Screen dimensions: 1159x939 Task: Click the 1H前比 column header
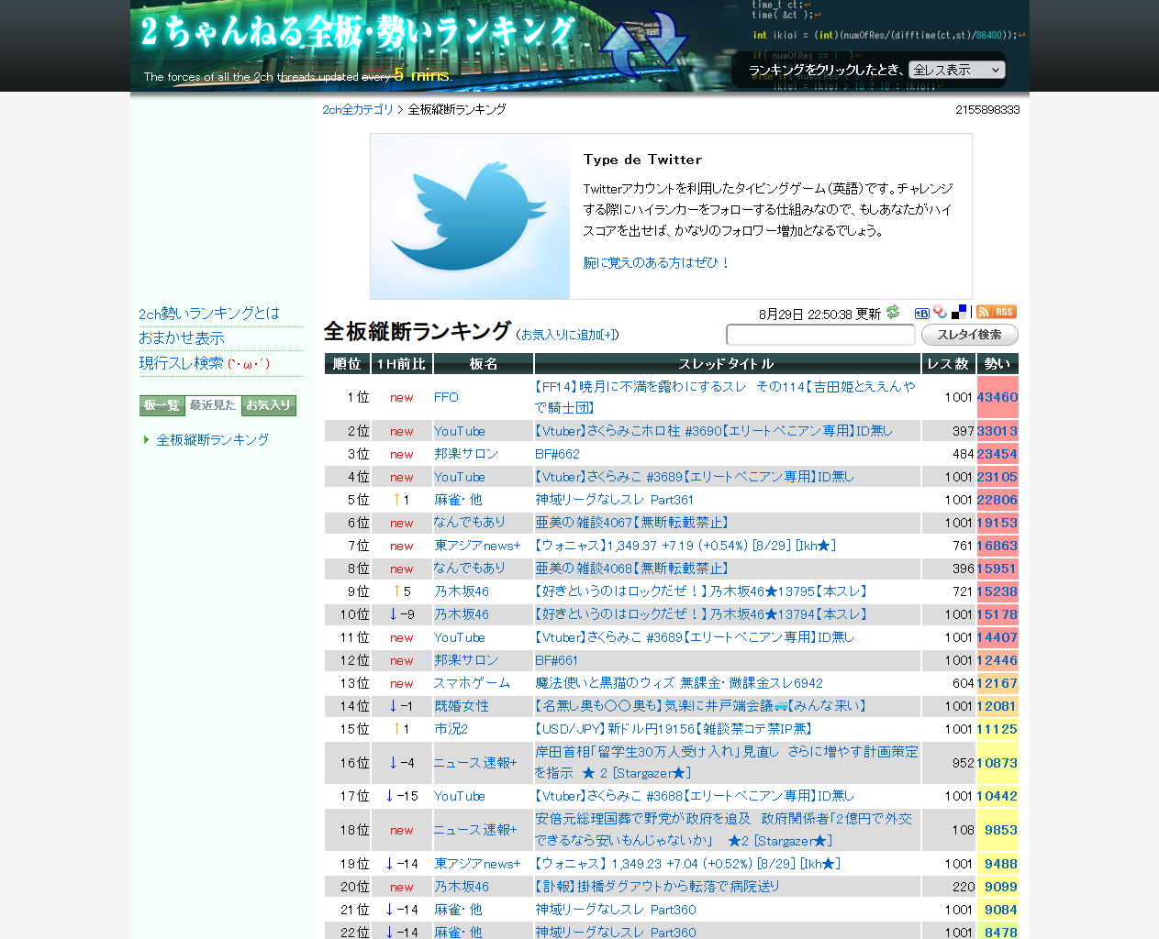pos(402,364)
